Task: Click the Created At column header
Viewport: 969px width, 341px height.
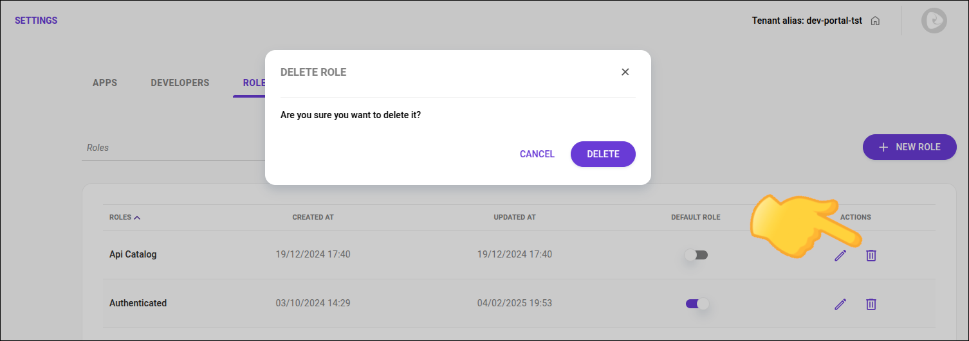Action: [x=313, y=218]
